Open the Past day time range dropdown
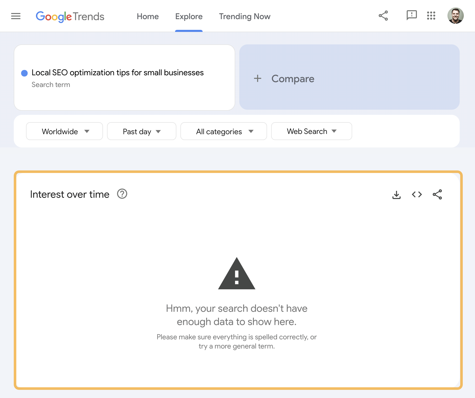Image resolution: width=475 pixels, height=398 pixels. pyautogui.click(x=141, y=131)
